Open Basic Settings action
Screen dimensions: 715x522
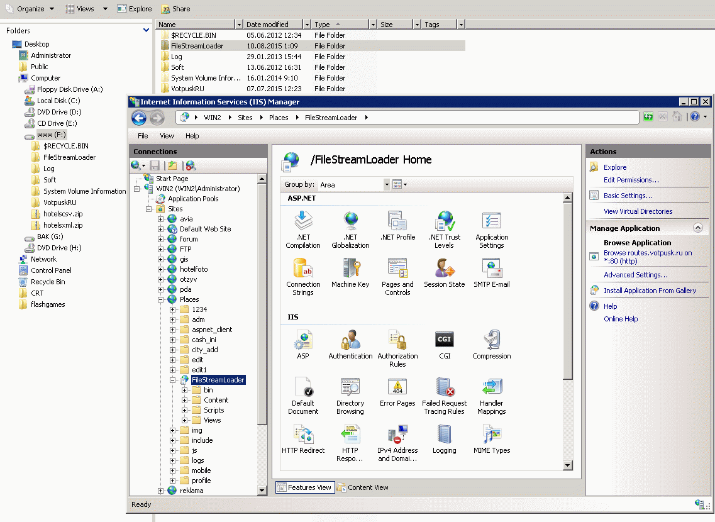628,196
